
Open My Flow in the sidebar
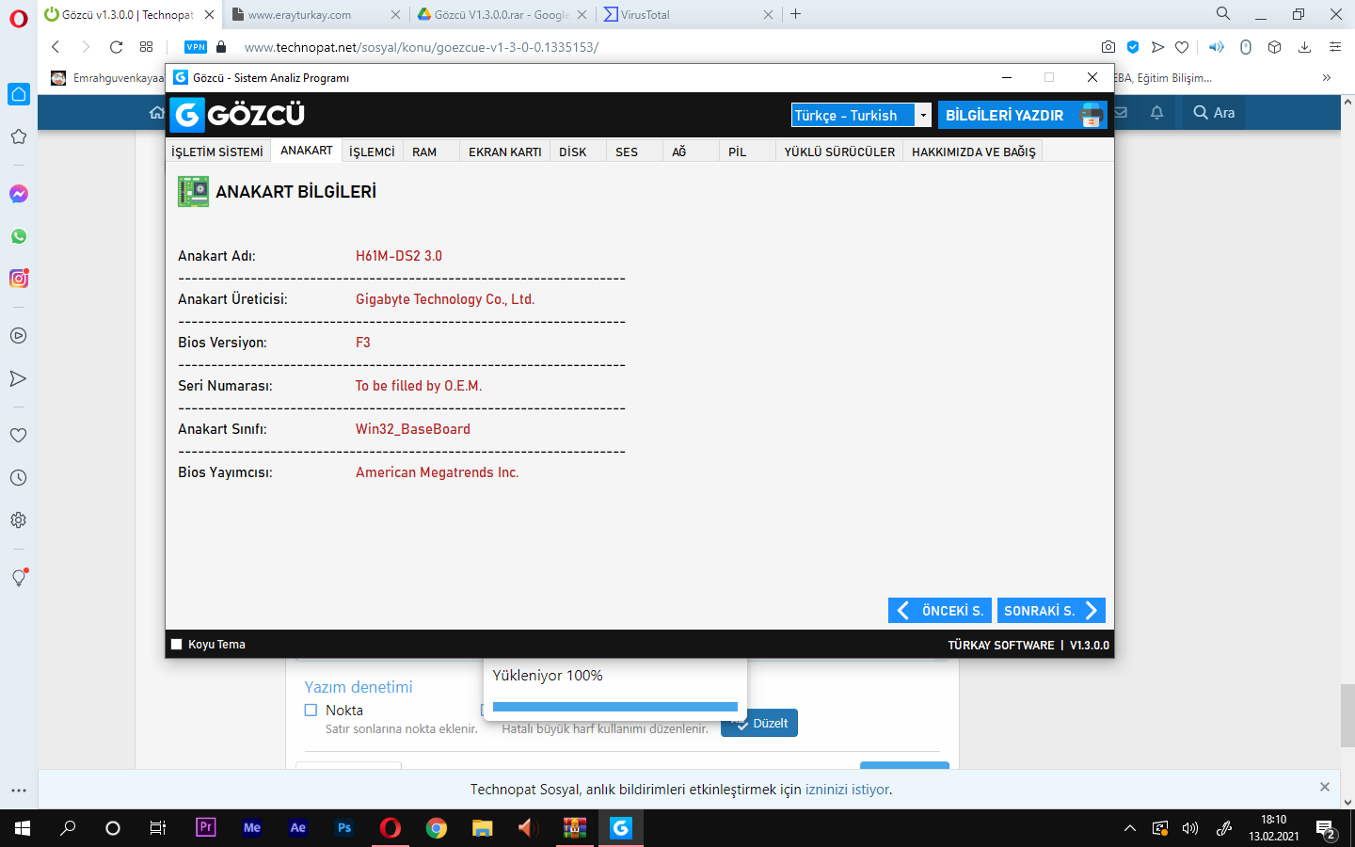[19, 378]
